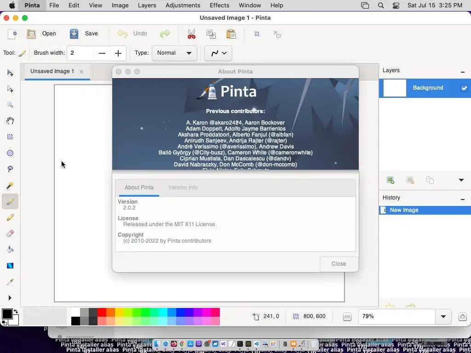Save the current image
Viewport: 471px width, 353px height.
pos(84,34)
